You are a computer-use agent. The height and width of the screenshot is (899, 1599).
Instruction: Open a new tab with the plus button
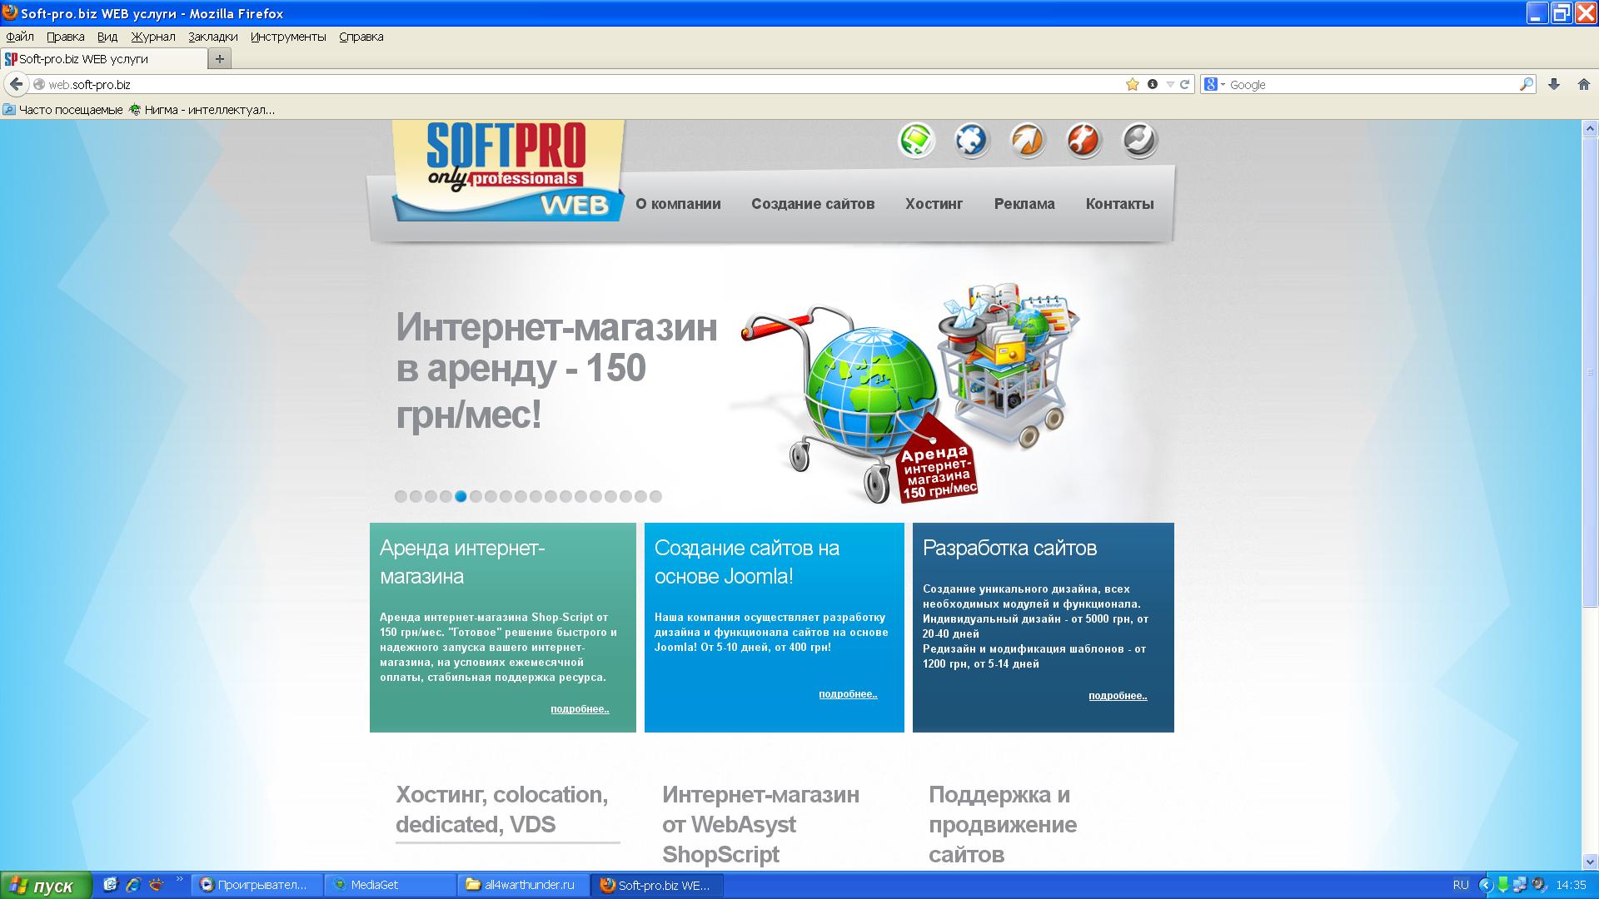[x=220, y=58]
